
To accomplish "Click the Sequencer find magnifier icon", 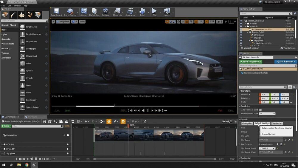I will (x=55, y=121).
